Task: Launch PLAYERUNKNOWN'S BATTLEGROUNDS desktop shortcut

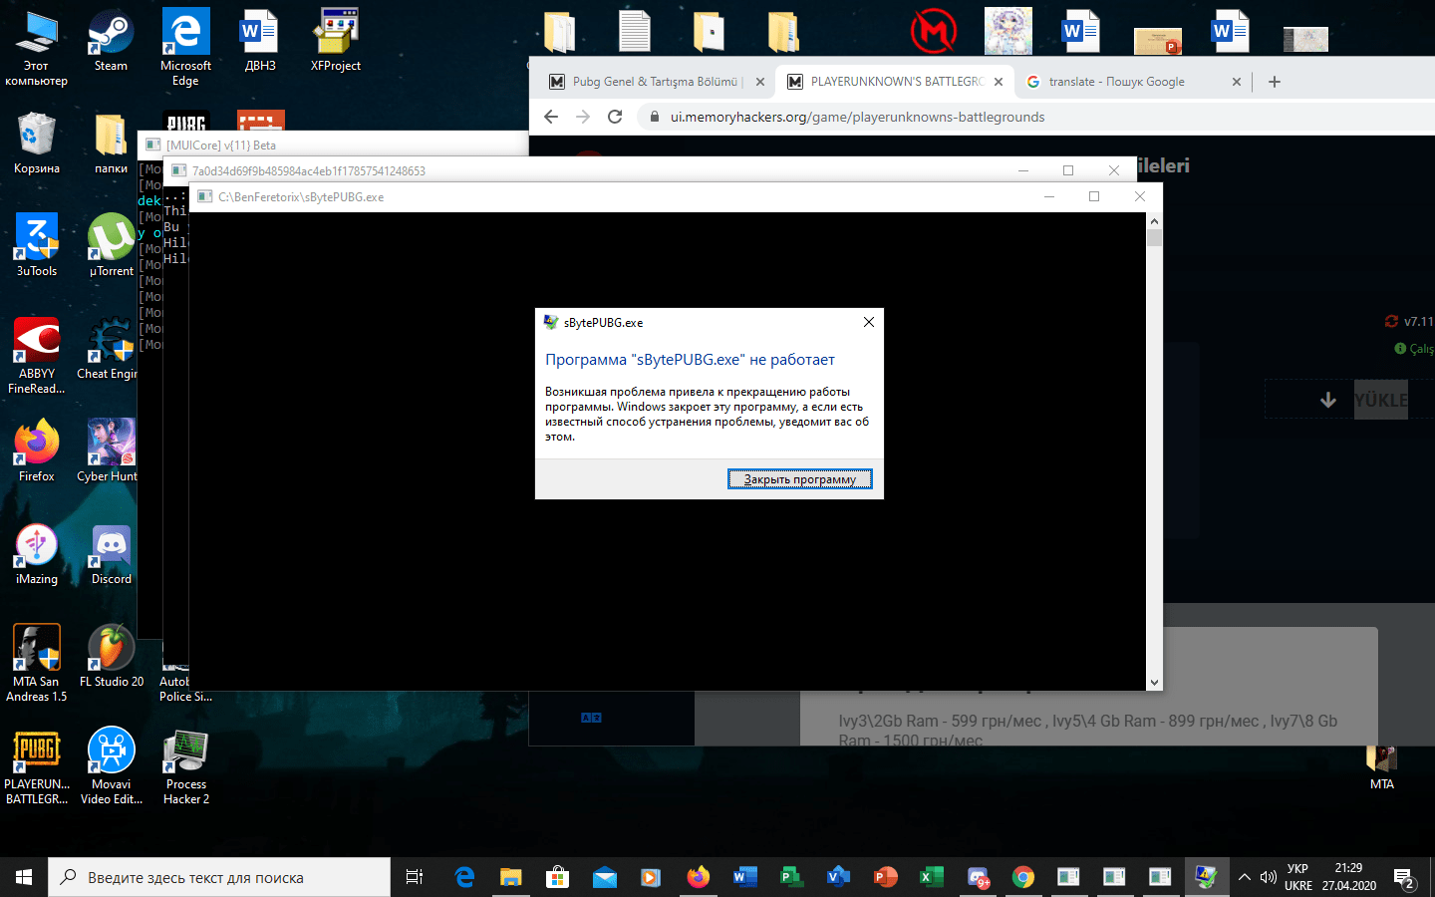Action: tap(37, 766)
